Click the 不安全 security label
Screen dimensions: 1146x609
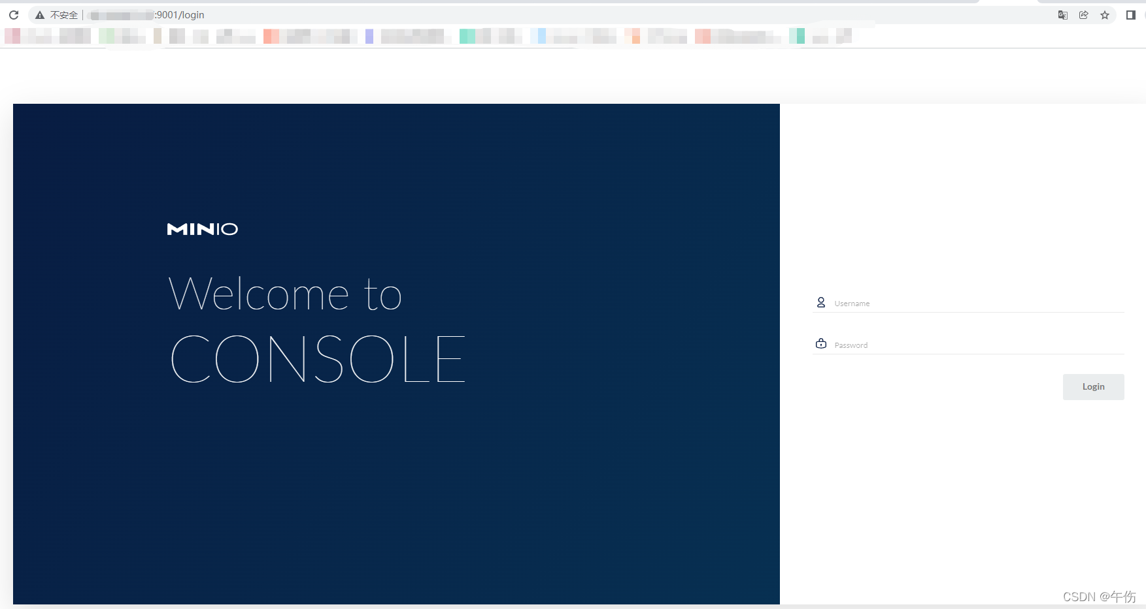click(x=63, y=15)
